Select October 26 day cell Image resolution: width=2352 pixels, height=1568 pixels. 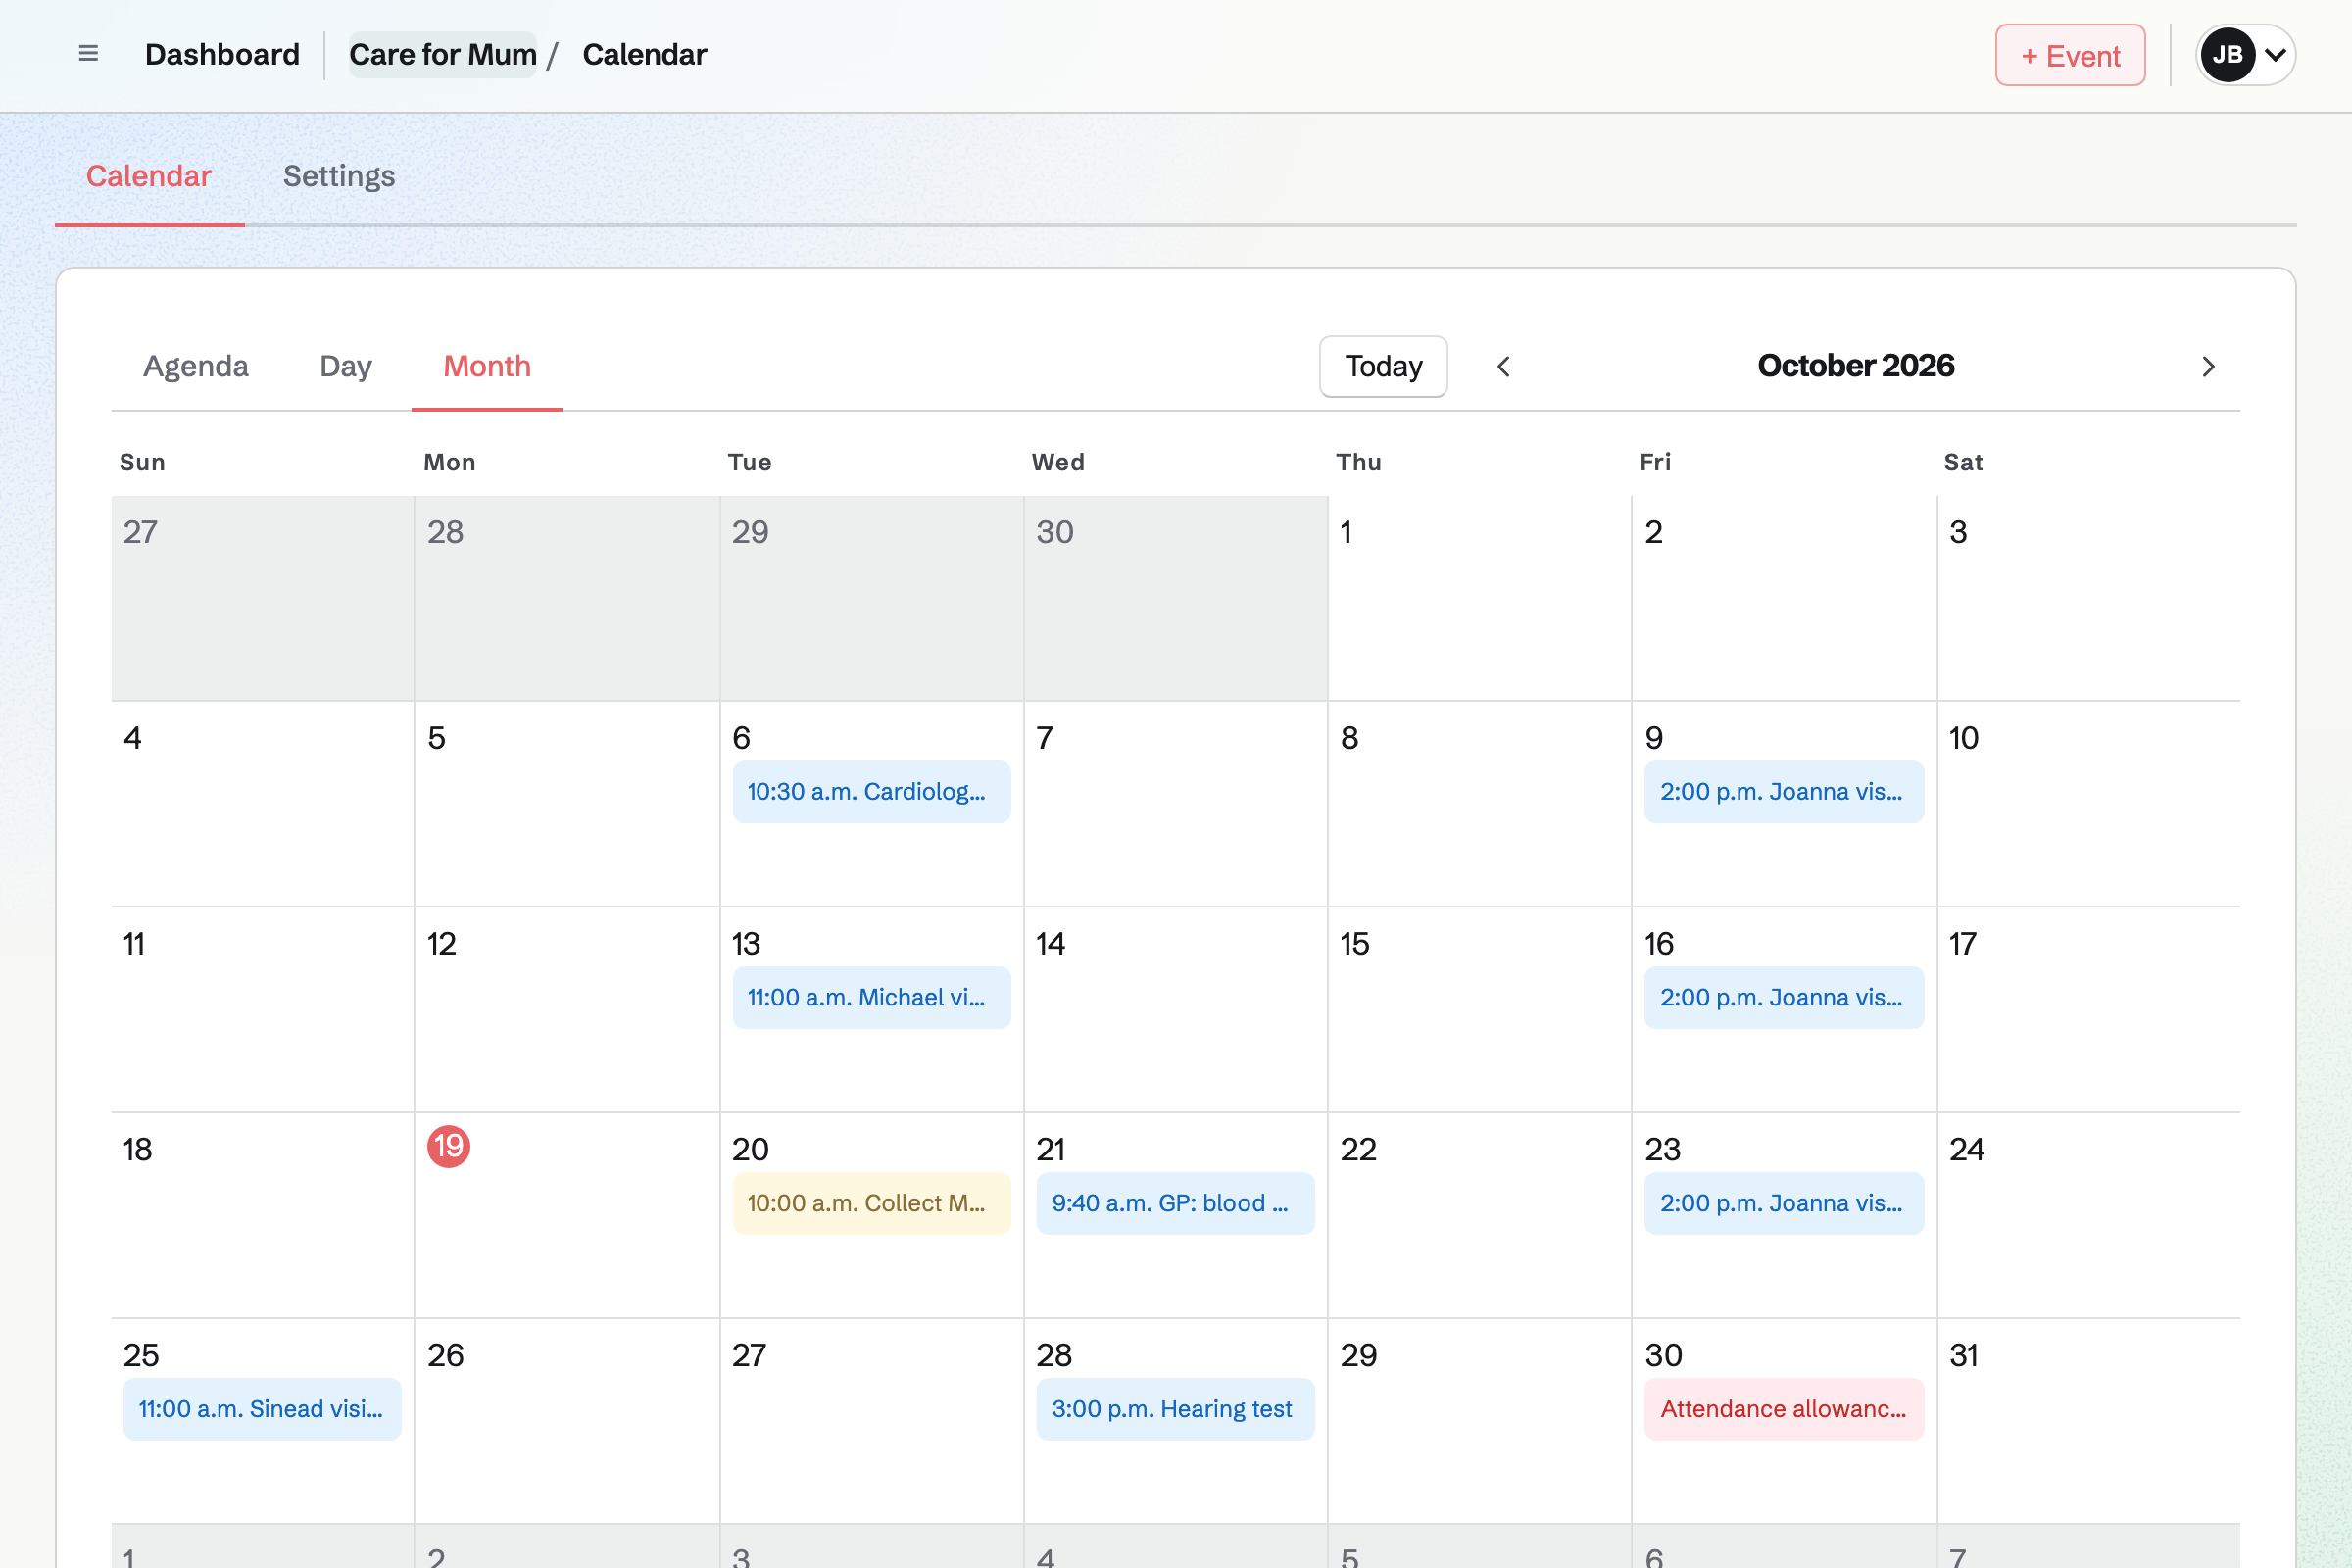(567, 1420)
